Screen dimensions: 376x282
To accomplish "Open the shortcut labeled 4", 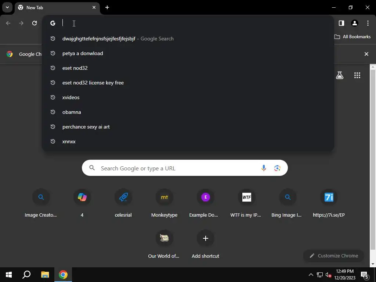I will click(x=82, y=203).
